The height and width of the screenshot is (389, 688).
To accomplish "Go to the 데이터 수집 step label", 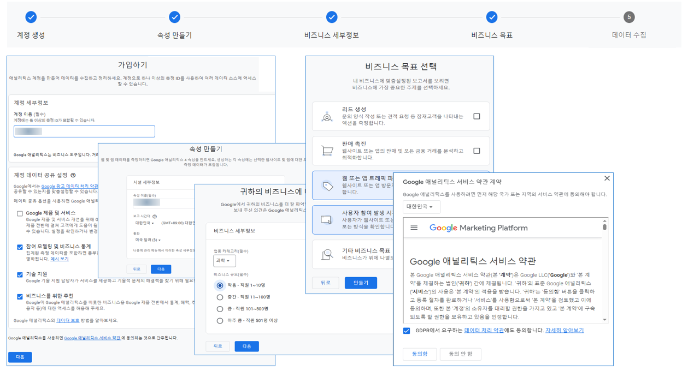I will coord(629,35).
